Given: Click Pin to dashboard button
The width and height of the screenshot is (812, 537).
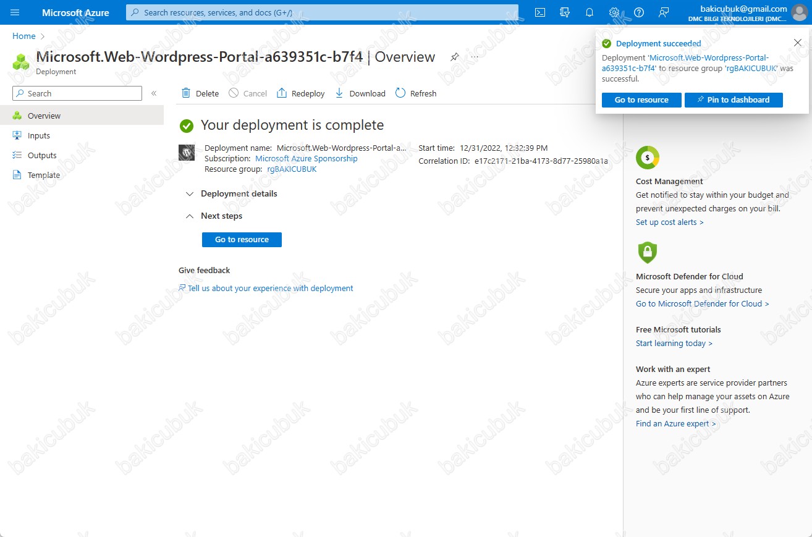Looking at the screenshot, I should (734, 100).
